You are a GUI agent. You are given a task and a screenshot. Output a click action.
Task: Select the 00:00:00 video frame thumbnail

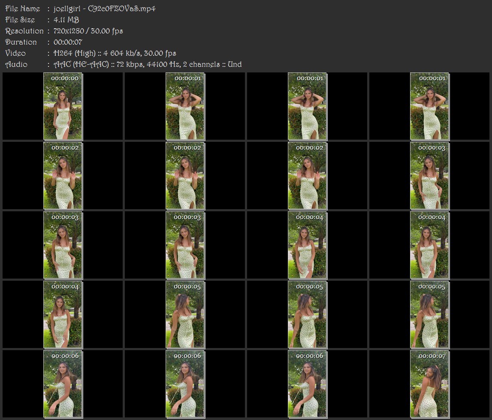63,106
